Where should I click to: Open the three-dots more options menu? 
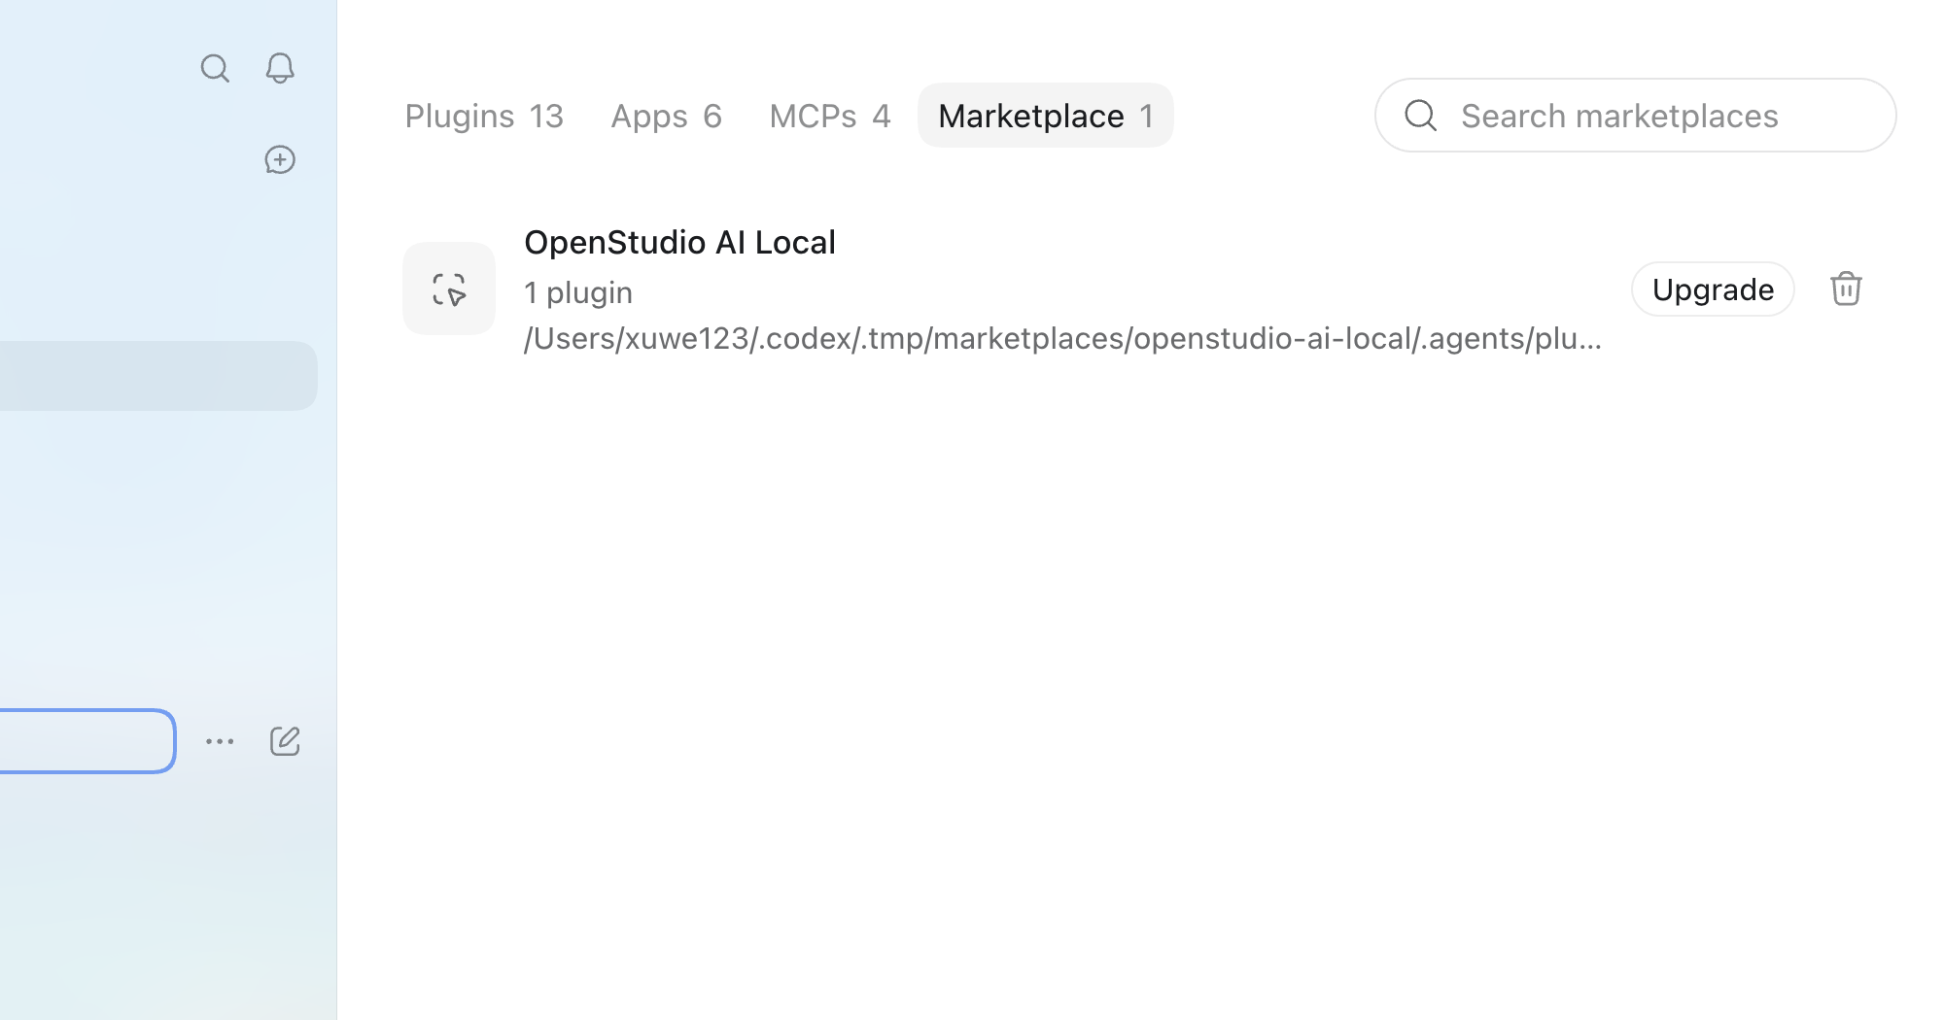click(220, 741)
